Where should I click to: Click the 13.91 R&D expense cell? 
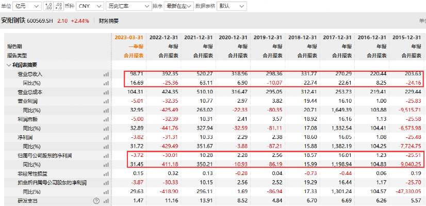pyautogui.click(x=206, y=201)
